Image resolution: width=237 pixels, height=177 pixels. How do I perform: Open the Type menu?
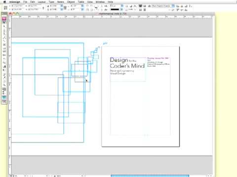pos(51,2)
